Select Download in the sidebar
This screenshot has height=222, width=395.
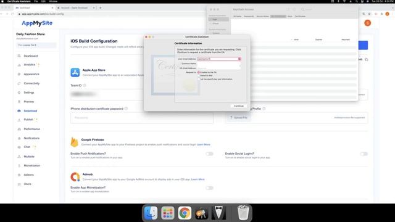point(30,111)
